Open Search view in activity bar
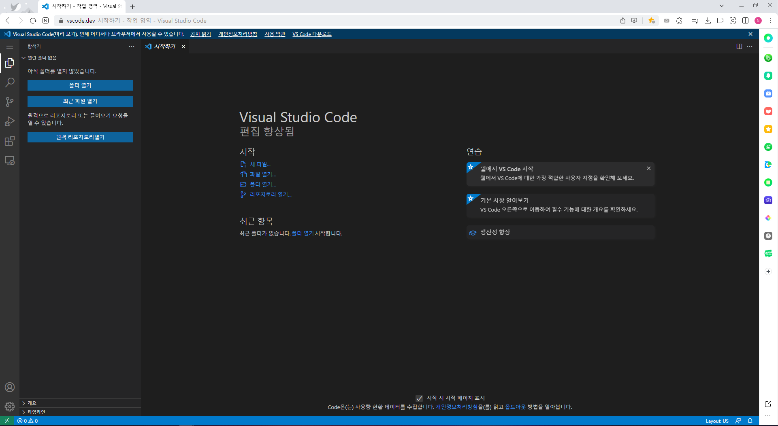778x426 pixels. coord(10,83)
